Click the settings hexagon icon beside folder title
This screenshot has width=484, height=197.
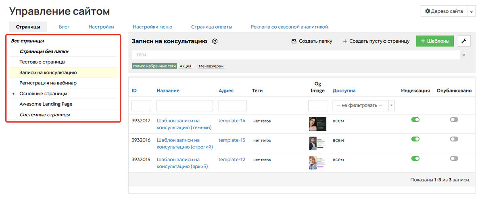coord(215,41)
